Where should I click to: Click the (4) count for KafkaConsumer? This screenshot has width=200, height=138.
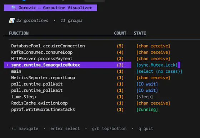pyautogui.click(x=120, y=52)
